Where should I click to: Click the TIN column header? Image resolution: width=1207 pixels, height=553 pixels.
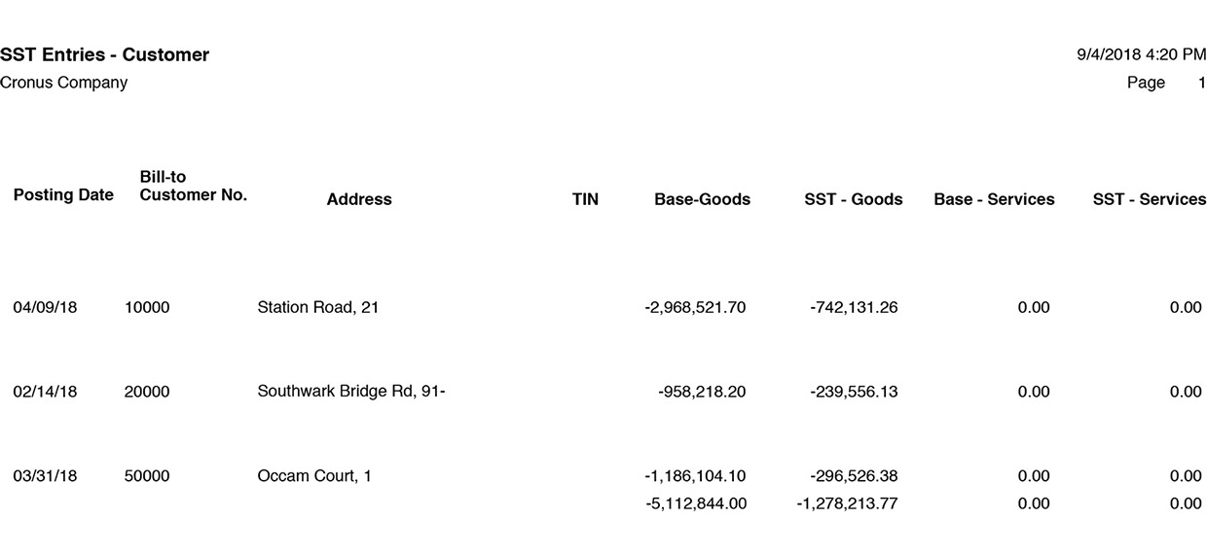[585, 199]
